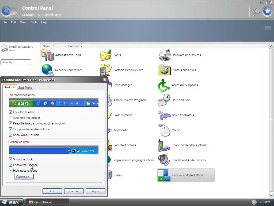Click the Control Panel breadcrumb
Screen dimensions: 274x206
coord(52,15)
